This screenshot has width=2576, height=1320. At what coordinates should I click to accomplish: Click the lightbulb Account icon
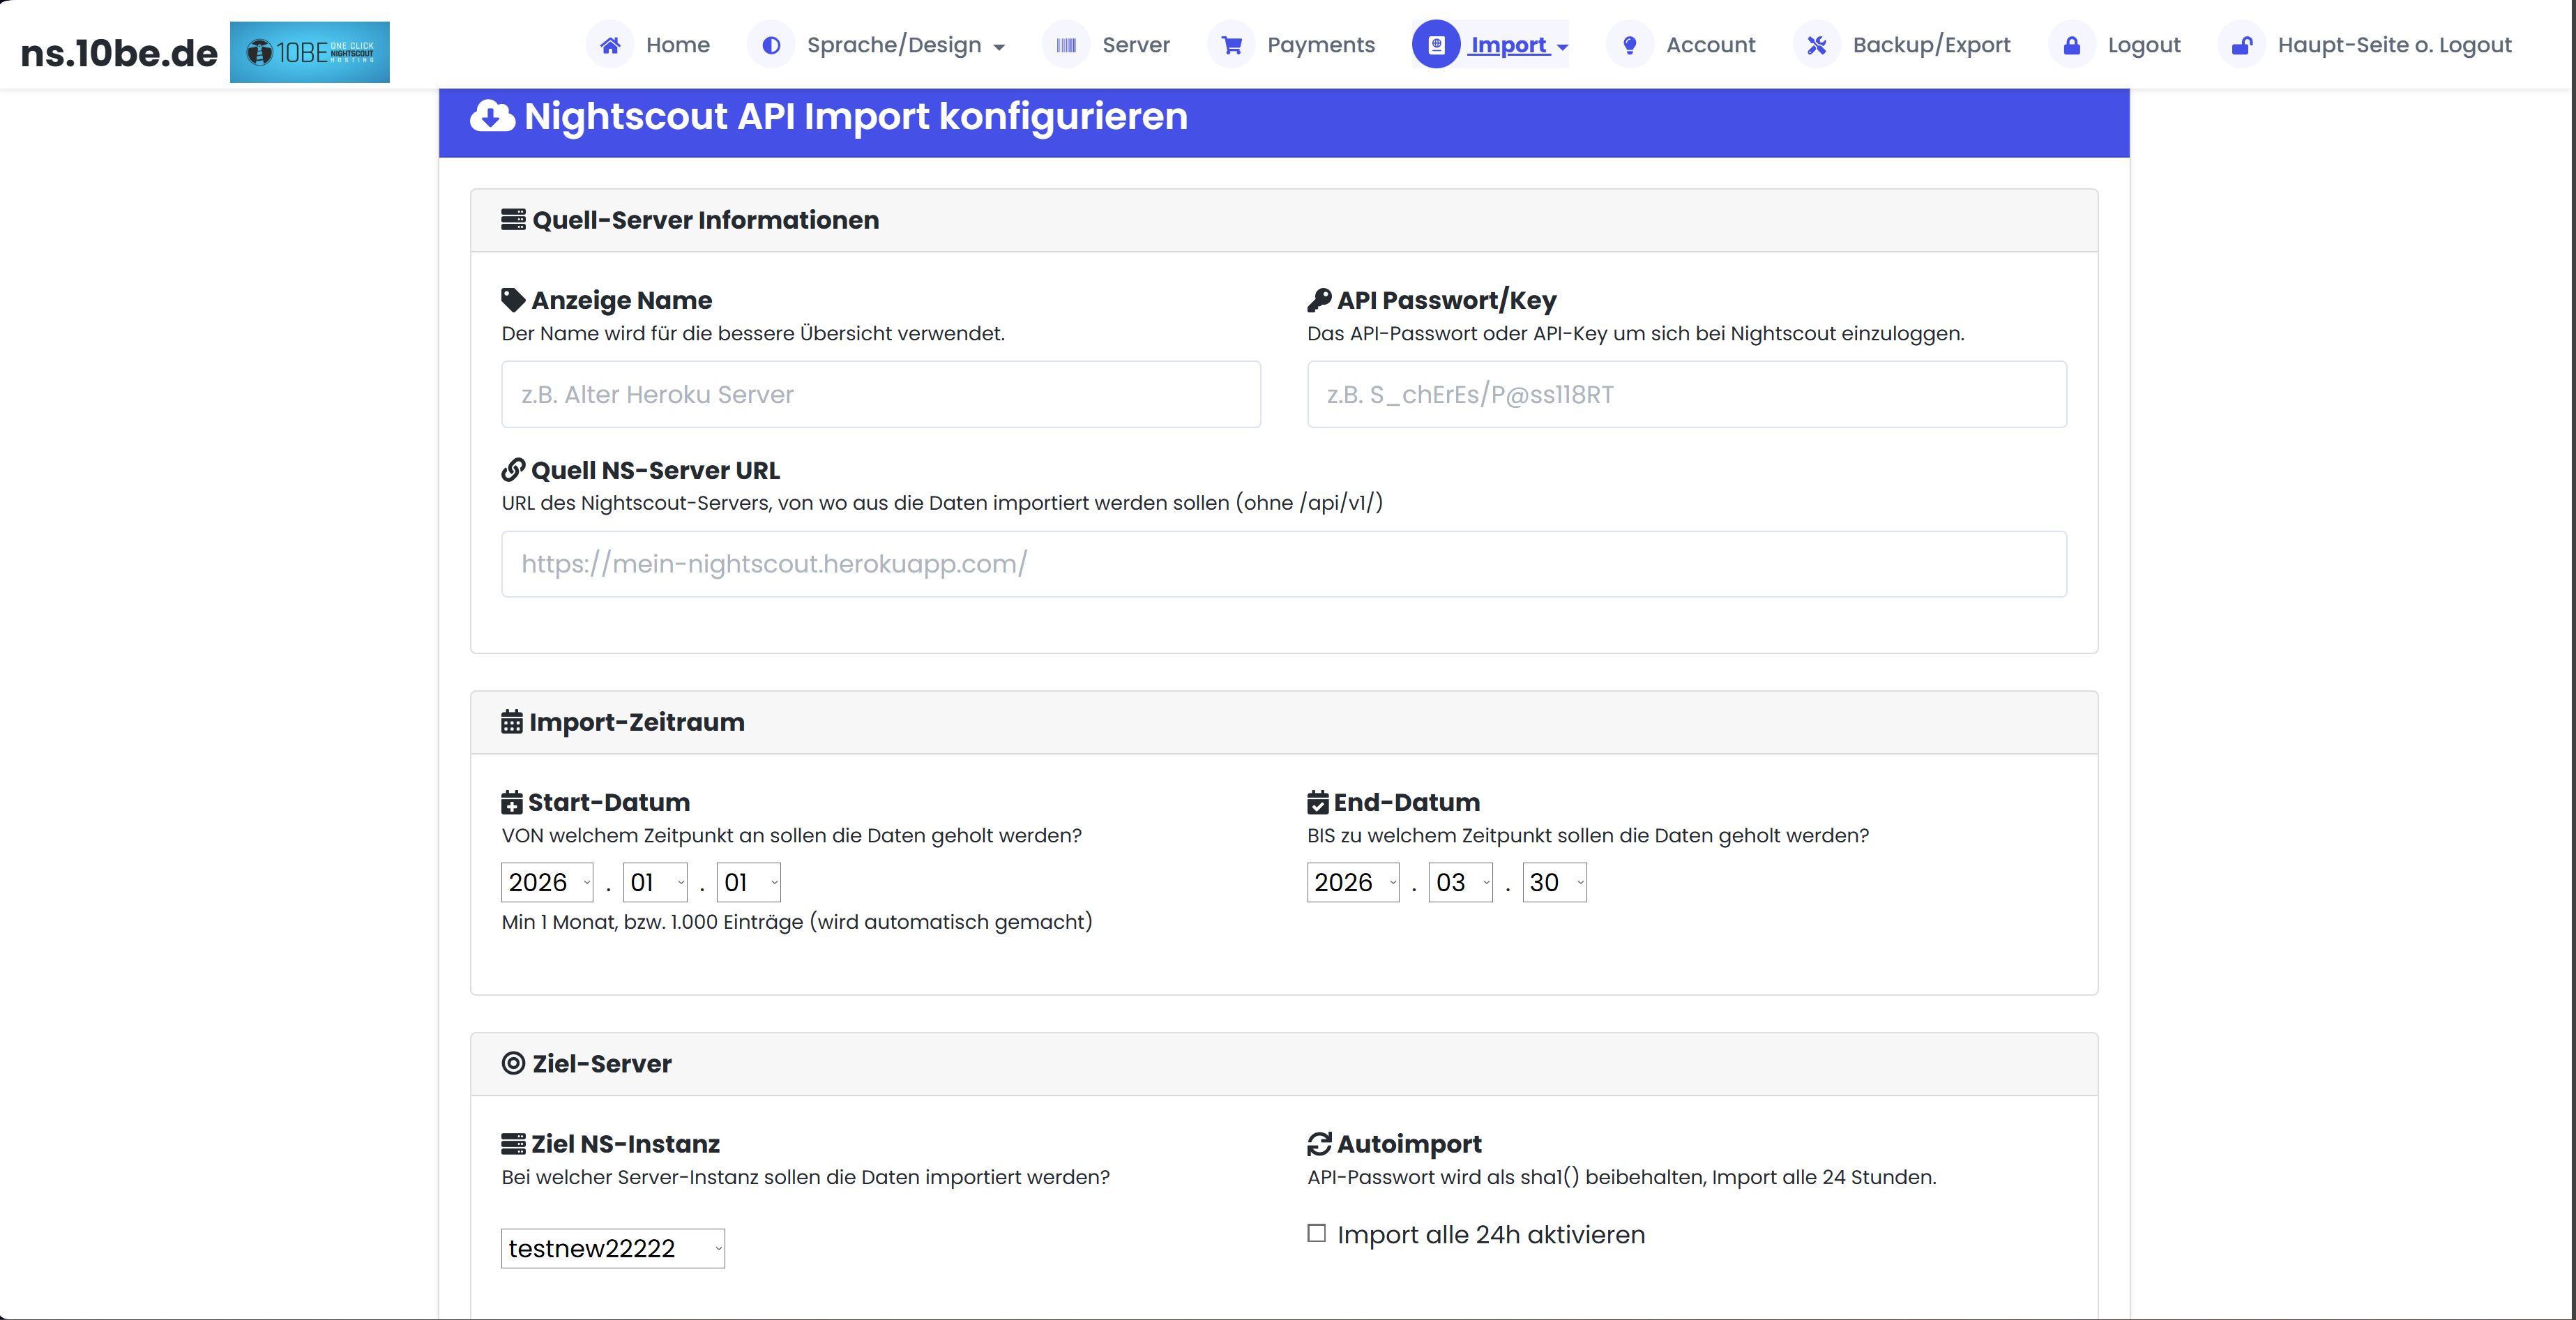click(x=1629, y=44)
